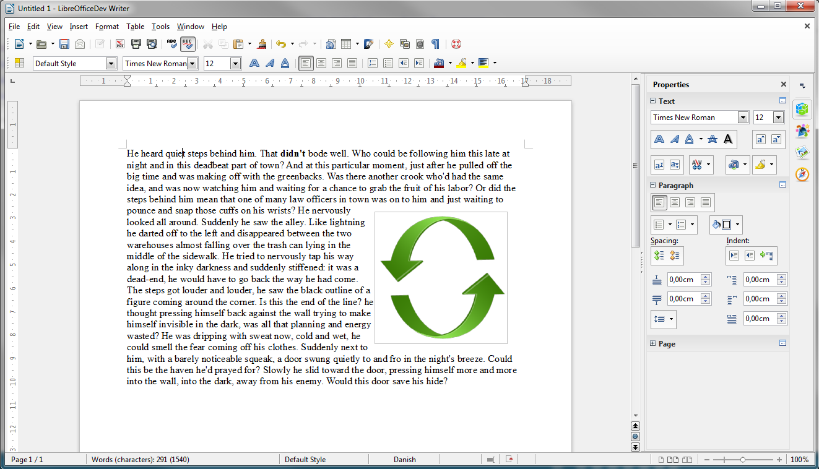
Task: Click Increase Indent in formatting toolbar
Action: click(419, 63)
